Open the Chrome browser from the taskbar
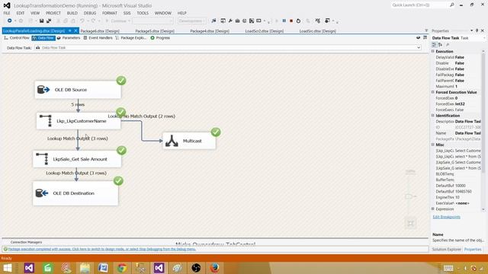The height and width of the screenshot is (274, 488). pos(122,268)
